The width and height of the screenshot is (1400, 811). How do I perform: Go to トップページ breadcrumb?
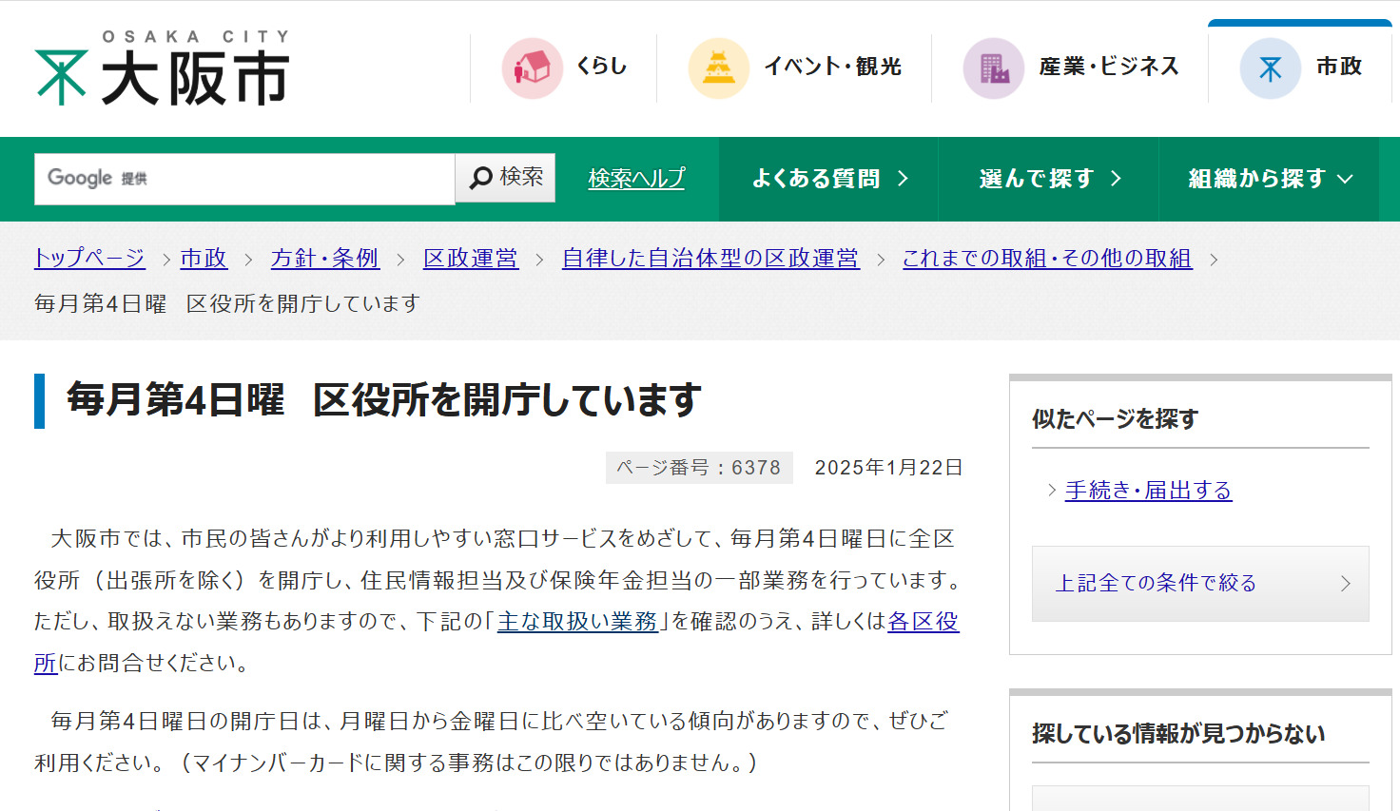[89, 259]
